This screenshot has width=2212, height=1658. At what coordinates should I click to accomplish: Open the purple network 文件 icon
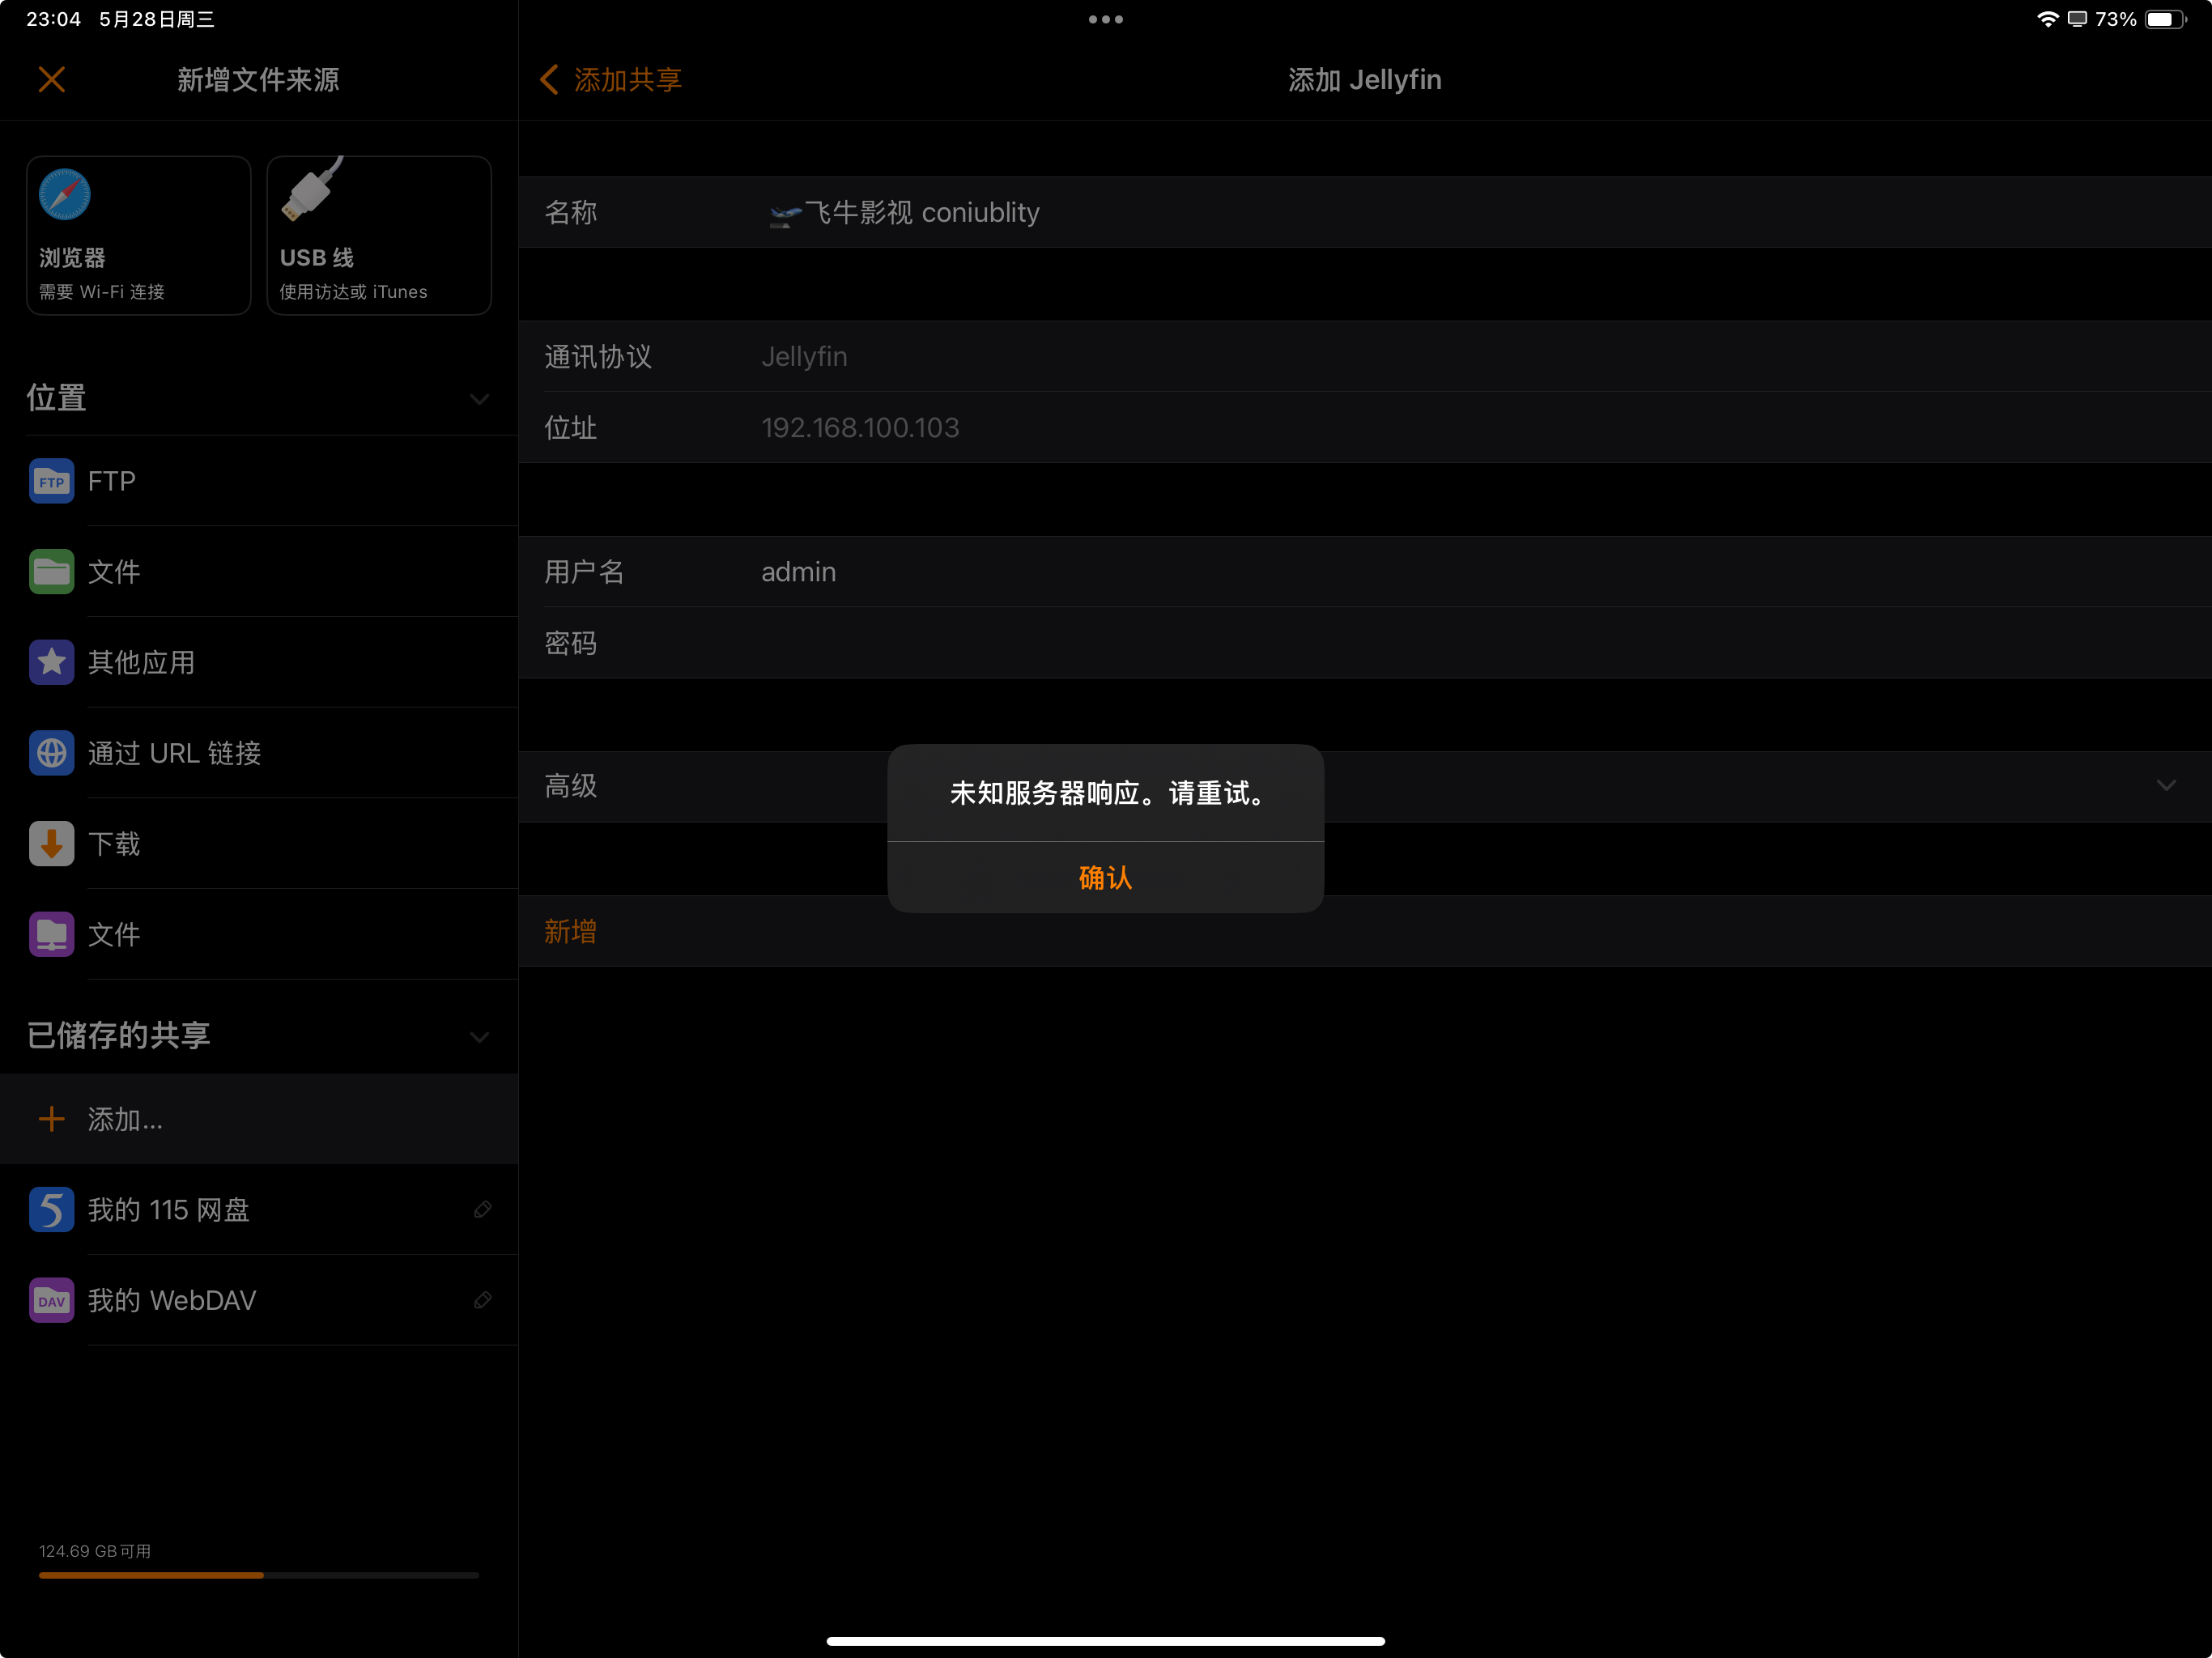(52, 934)
